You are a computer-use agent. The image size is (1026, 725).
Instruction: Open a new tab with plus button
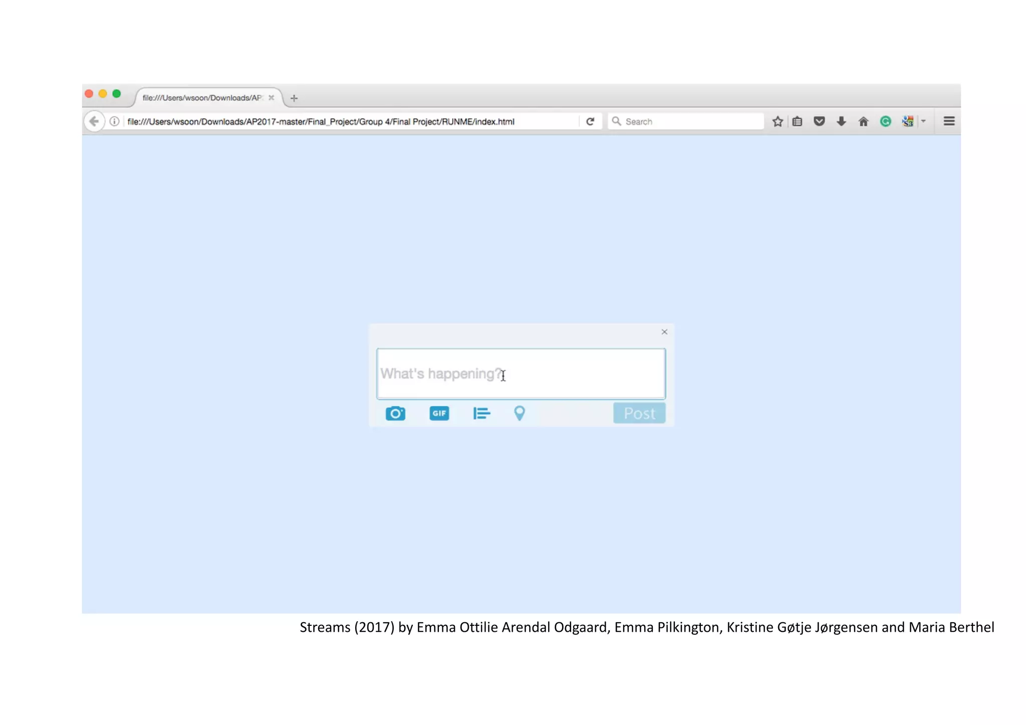tap(294, 98)
